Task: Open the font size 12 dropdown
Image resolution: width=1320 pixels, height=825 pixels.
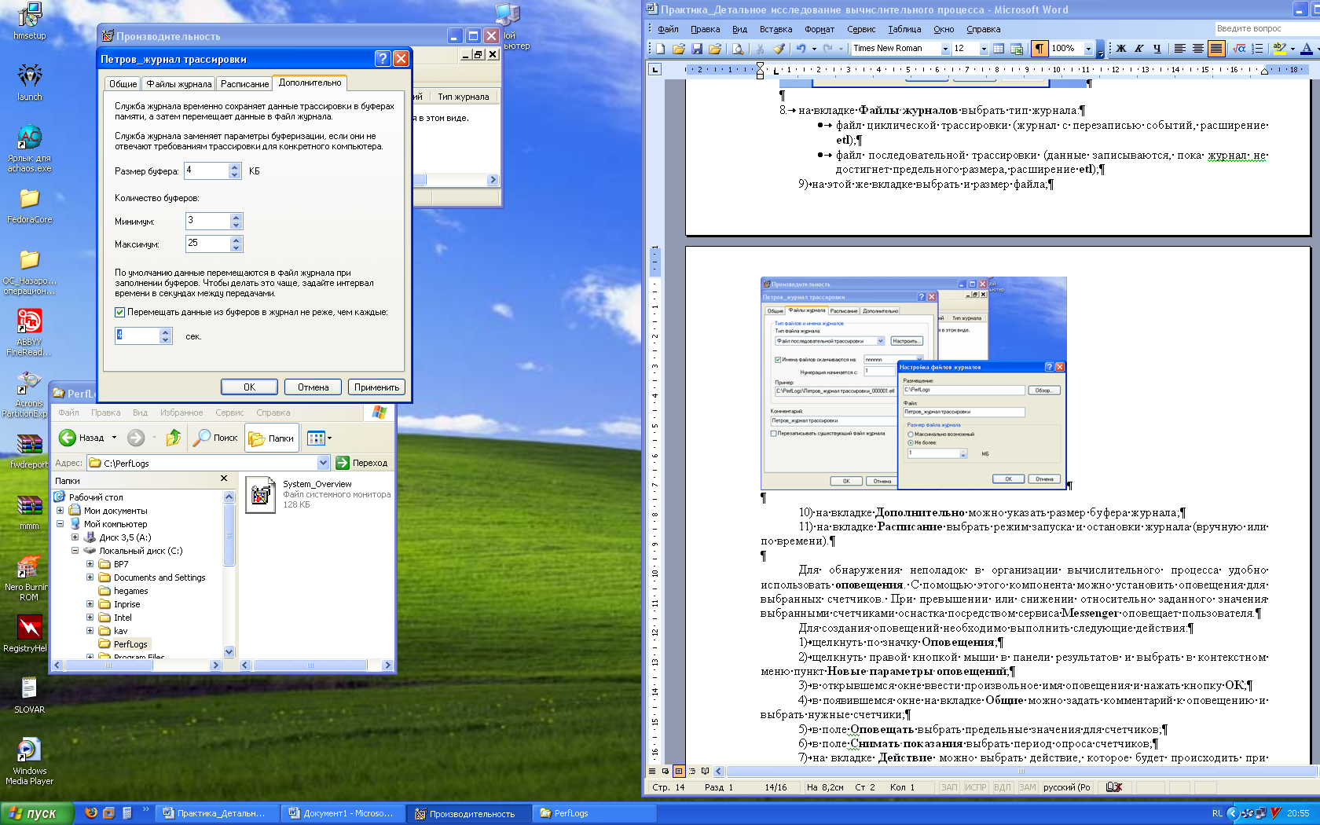Action: [x=984, y=49]
